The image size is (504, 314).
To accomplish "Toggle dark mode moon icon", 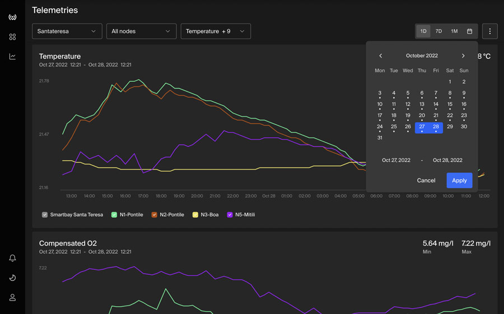I will [x=12, y=278].
